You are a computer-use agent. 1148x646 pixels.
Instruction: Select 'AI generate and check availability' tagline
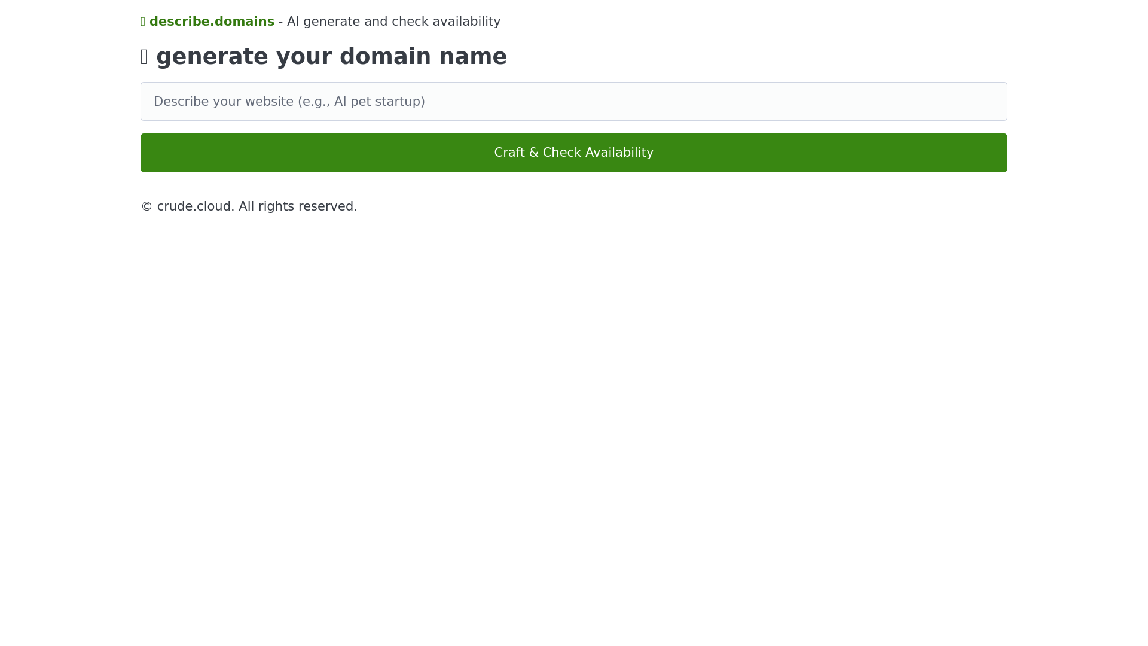point(393,22)
